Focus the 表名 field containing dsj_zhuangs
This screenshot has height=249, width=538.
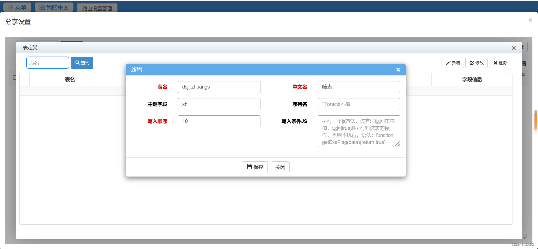pyautogui.click(x=219, y=87)
